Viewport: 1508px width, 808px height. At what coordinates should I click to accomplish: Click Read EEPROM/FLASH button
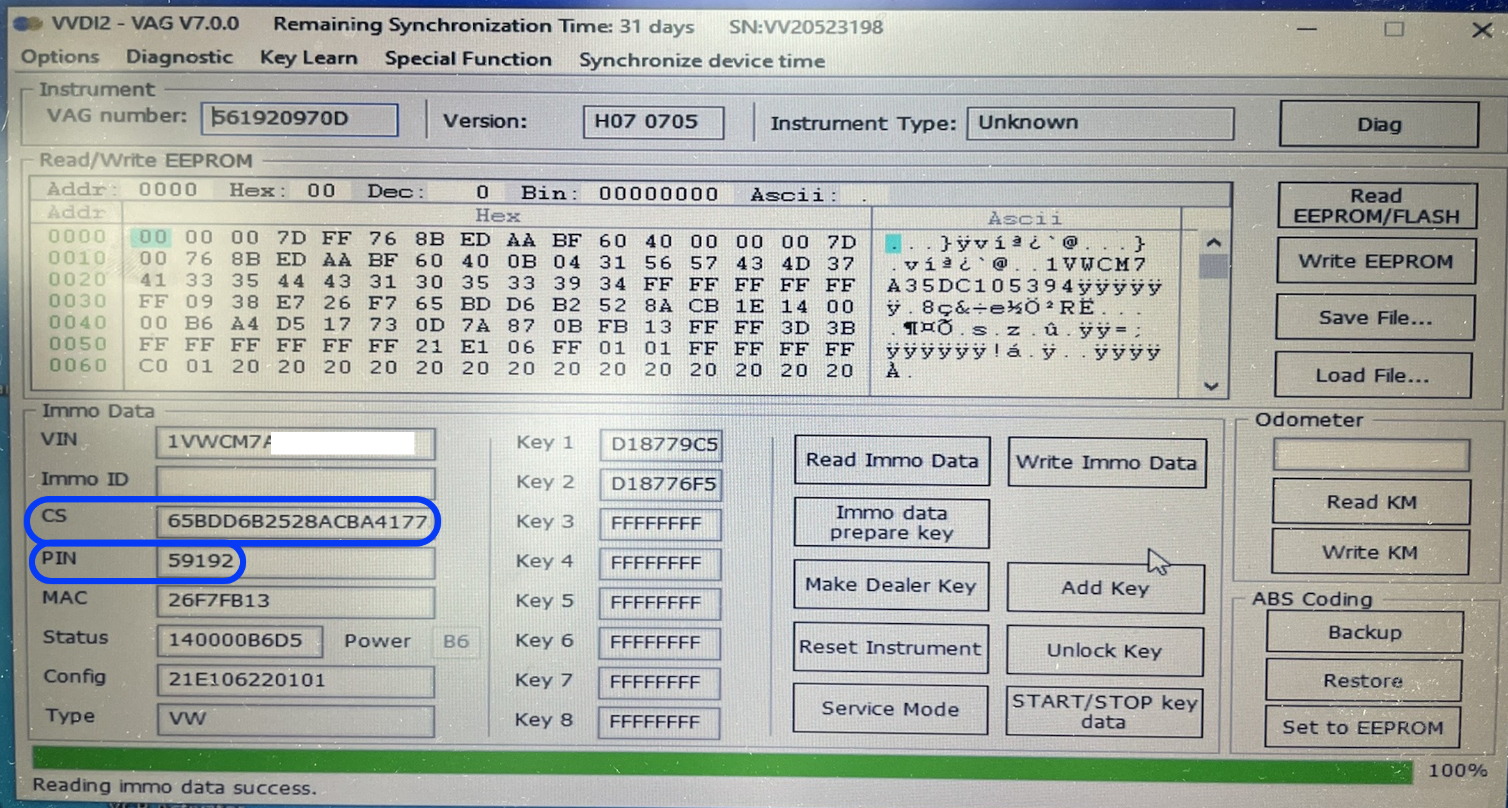click(x=1376, y=206)
